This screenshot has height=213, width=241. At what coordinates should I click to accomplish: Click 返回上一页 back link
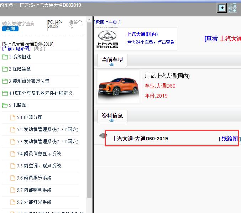coord(107,22)
